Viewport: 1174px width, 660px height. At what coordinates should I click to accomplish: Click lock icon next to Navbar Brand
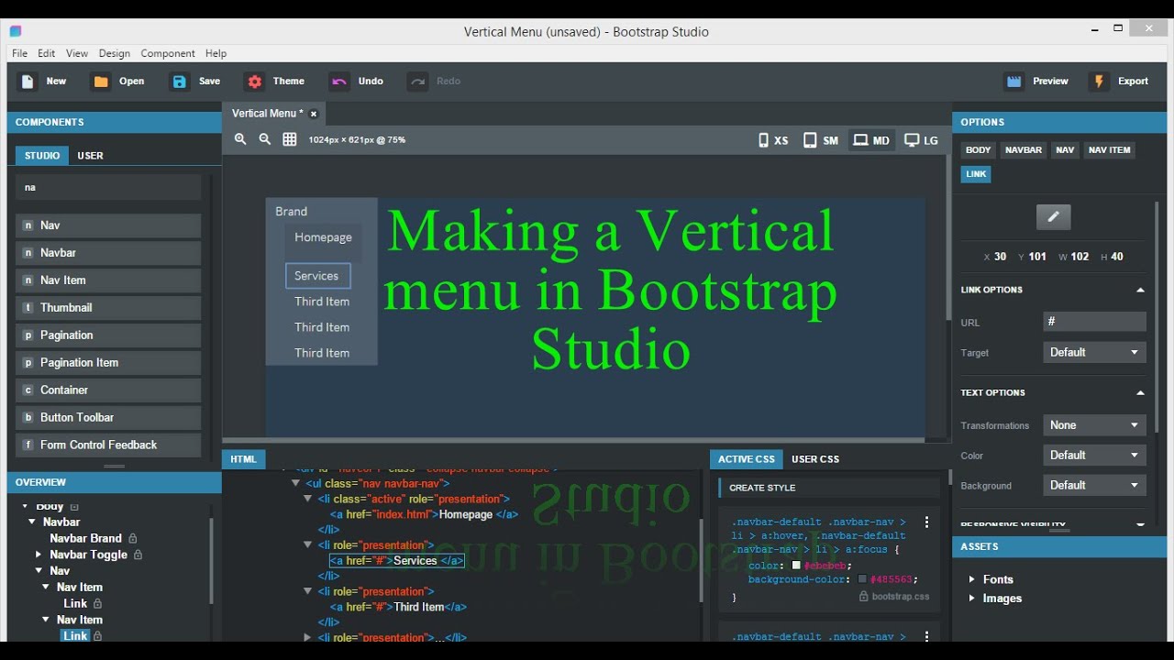point(133,539)
